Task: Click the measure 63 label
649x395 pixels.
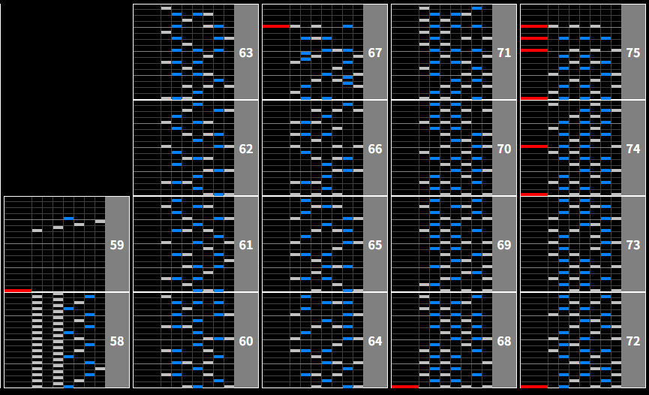Action: click(x=246, y=53)
